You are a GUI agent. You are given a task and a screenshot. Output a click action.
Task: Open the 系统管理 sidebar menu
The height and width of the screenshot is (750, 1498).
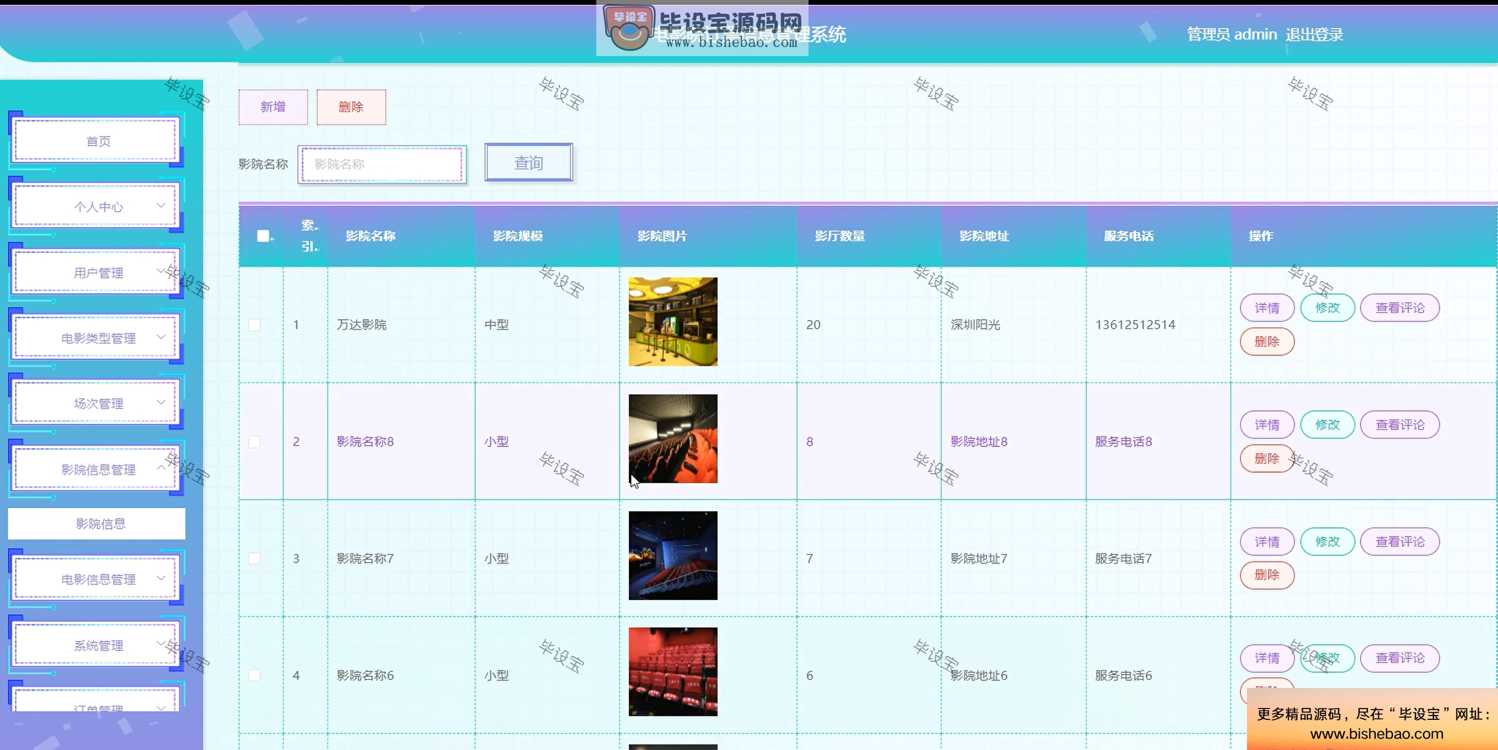point(96,645)
